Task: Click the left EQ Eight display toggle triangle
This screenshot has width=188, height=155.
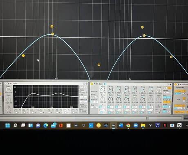Action: [8, 83]
